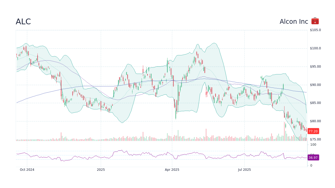Image resolution: width=335 pixels, height=188 pixels.
Task: Click the Jul 2025 date label
Action: pos(244,169)
